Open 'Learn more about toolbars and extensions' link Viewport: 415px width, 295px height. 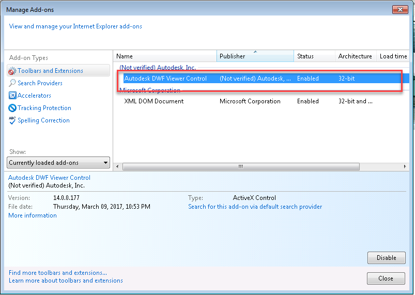coord(66,281)
